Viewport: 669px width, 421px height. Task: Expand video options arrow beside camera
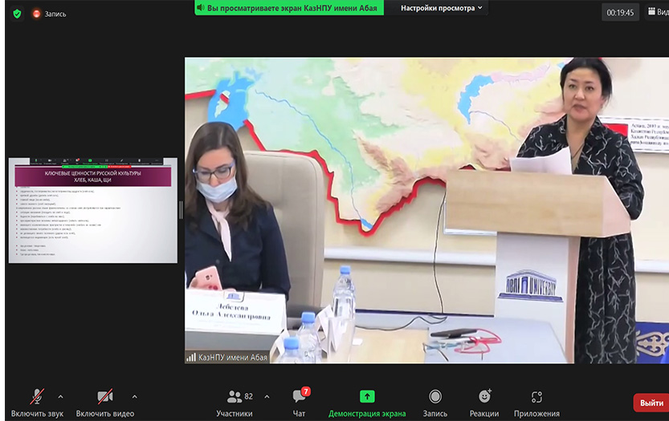[134, 396]
